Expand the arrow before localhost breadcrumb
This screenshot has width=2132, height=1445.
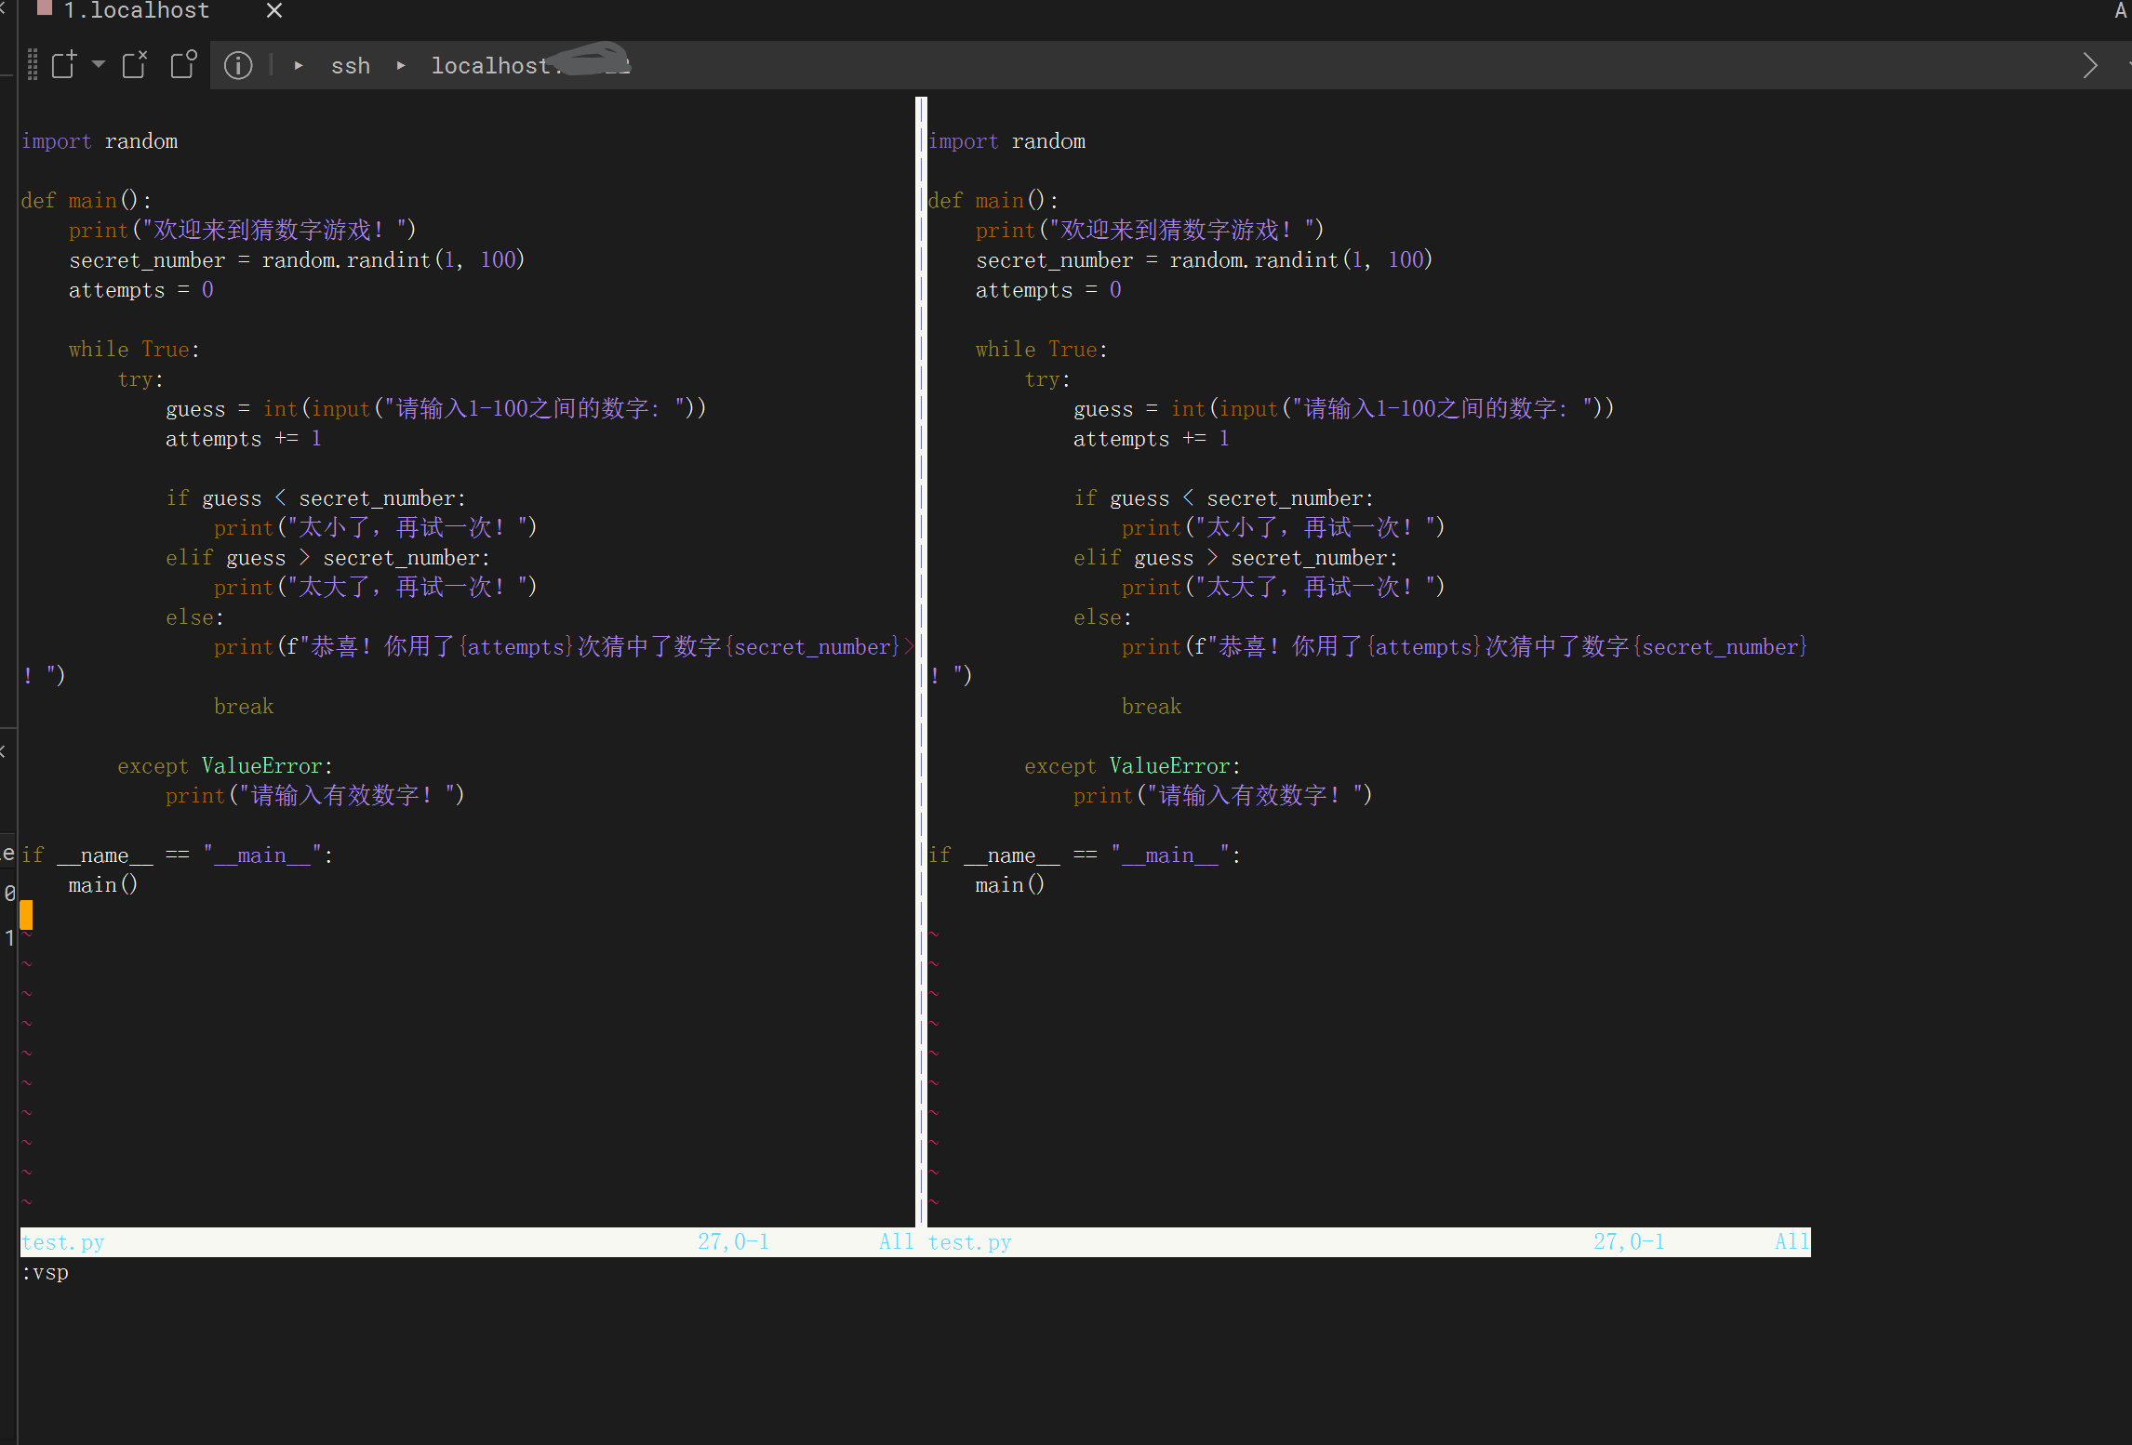[401, 65]
